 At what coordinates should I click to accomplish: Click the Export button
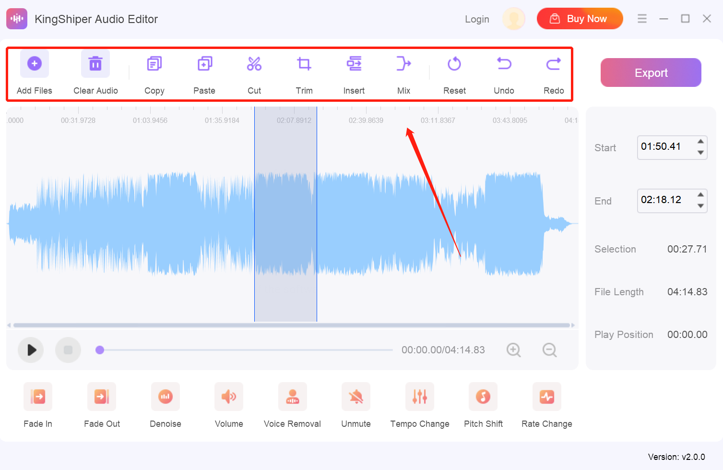[651, 72]
